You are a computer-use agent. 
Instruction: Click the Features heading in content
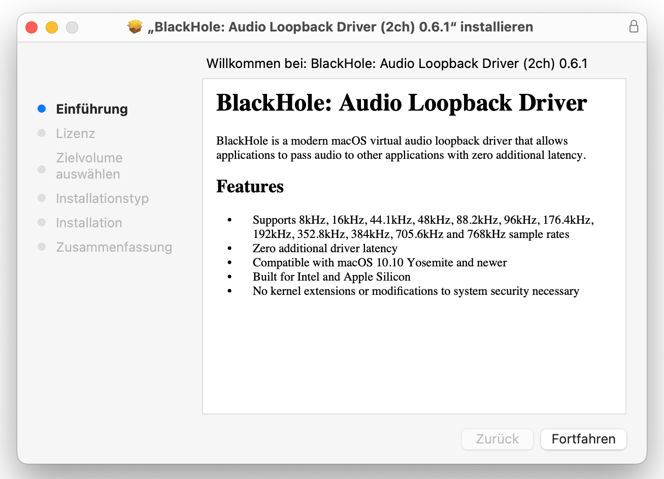(x=250, y=186)
